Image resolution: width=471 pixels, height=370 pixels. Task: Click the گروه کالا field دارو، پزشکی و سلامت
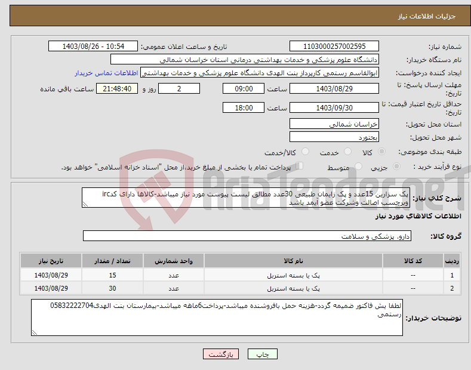(x=247, y=236)
